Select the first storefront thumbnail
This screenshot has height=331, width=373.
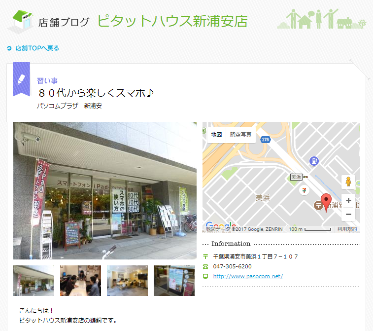[x=34, y=281]
